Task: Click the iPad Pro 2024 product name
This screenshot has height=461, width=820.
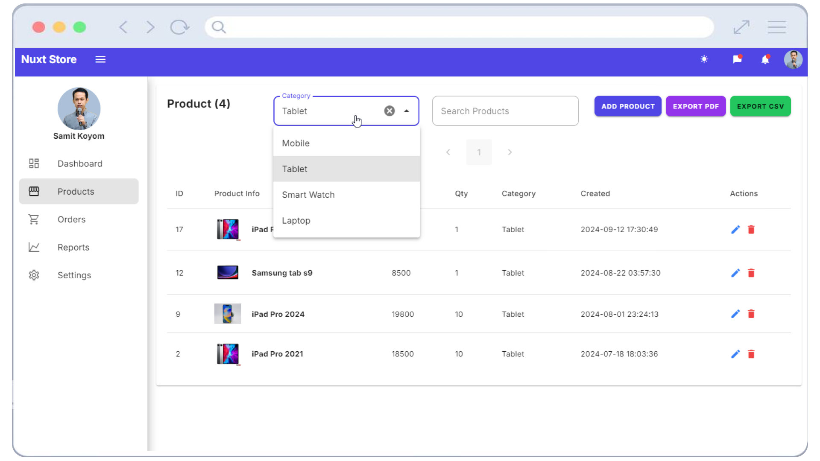Action: click(278, 314)
